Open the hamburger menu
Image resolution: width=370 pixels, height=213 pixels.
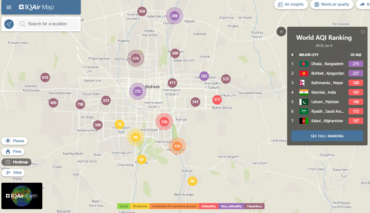coord(9,7)
